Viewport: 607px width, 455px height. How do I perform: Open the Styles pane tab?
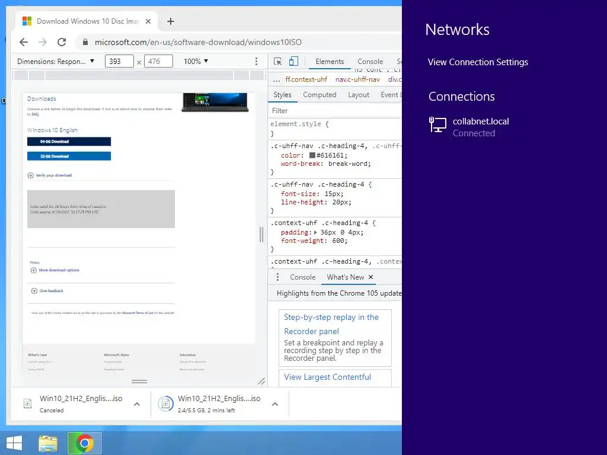[282, 95]
